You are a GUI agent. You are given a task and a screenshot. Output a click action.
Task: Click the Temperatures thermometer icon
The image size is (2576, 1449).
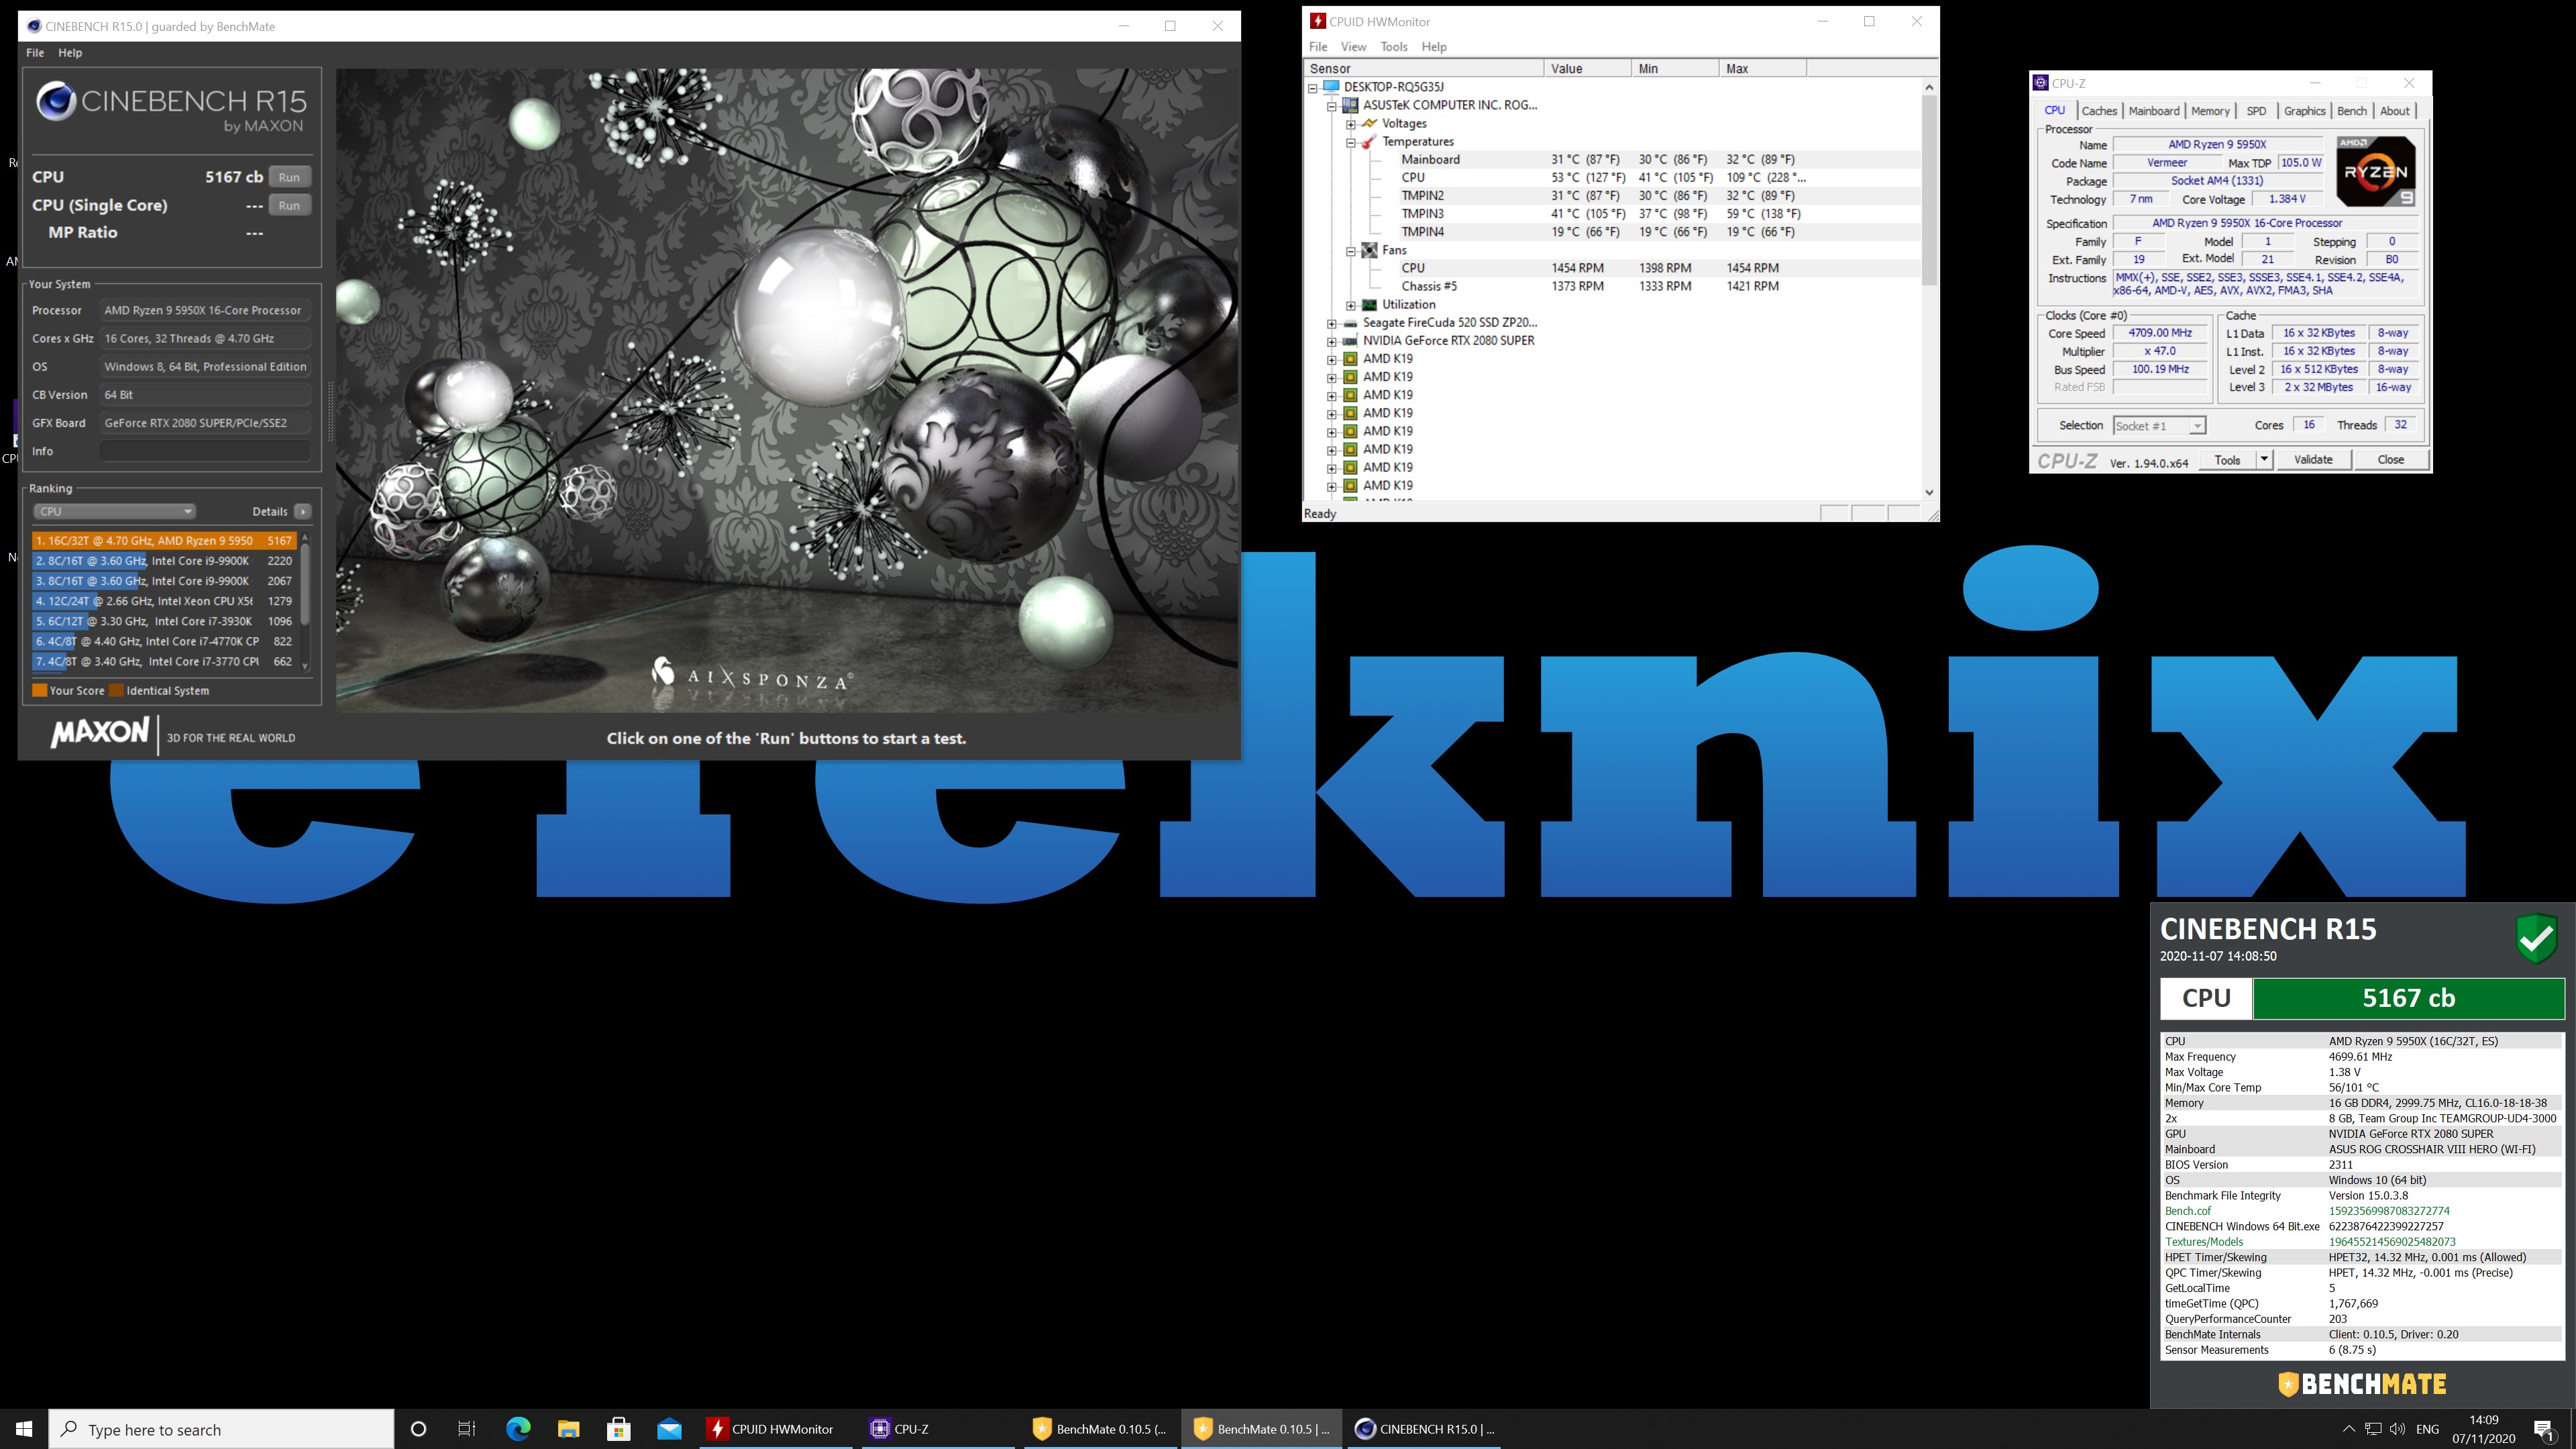[x=1369, y=142]
